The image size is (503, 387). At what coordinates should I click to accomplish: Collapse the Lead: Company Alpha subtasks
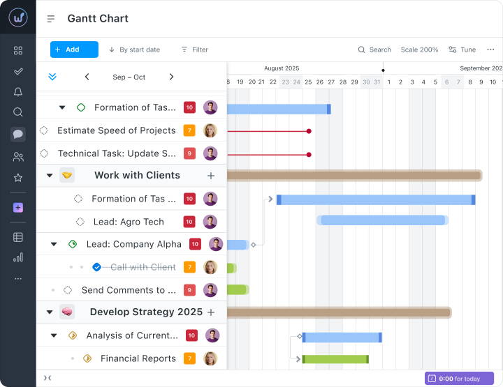point(54,244)
